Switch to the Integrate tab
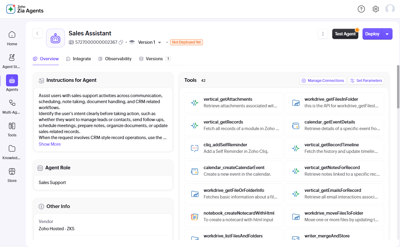 click(79, 59)
